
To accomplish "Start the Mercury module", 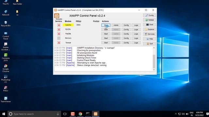I will [x=106, y=38].
